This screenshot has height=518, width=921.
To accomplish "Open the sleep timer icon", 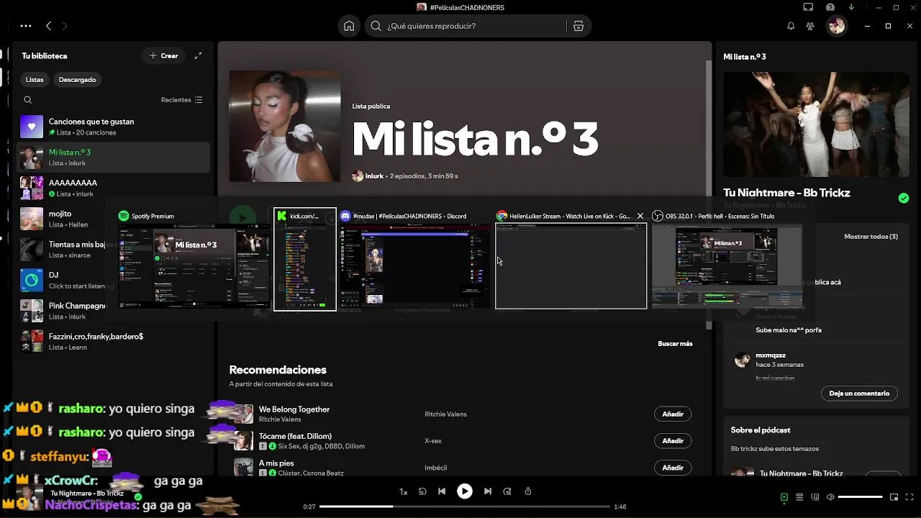I will [527, 491].
